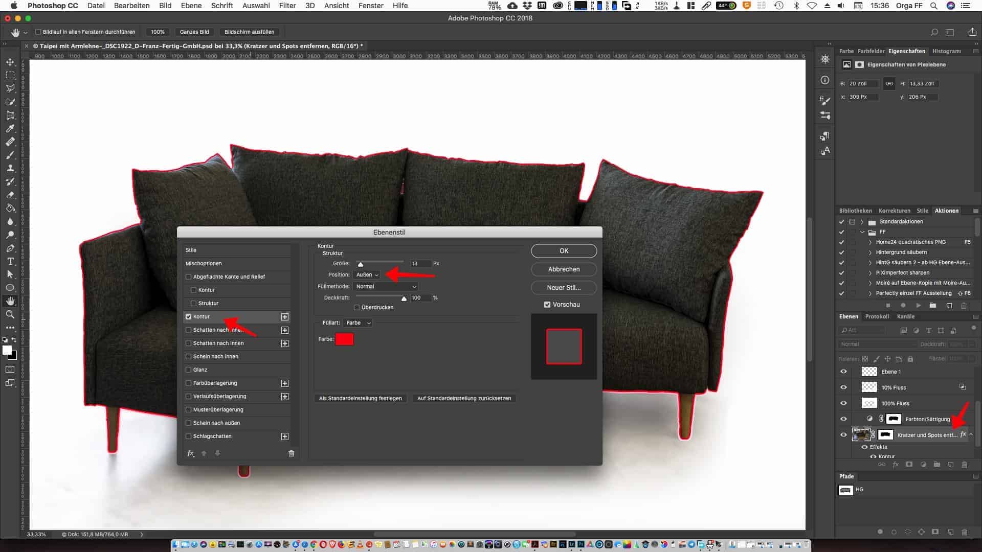Select the Clone Stamp tool
This screenshot has height=552, width=982.
tap(10, 168)
